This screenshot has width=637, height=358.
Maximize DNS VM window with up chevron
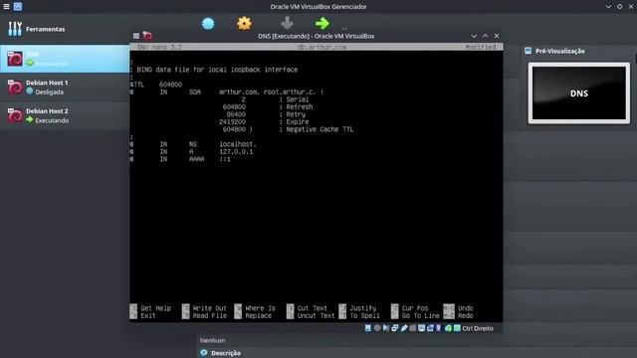click(485, 36)
